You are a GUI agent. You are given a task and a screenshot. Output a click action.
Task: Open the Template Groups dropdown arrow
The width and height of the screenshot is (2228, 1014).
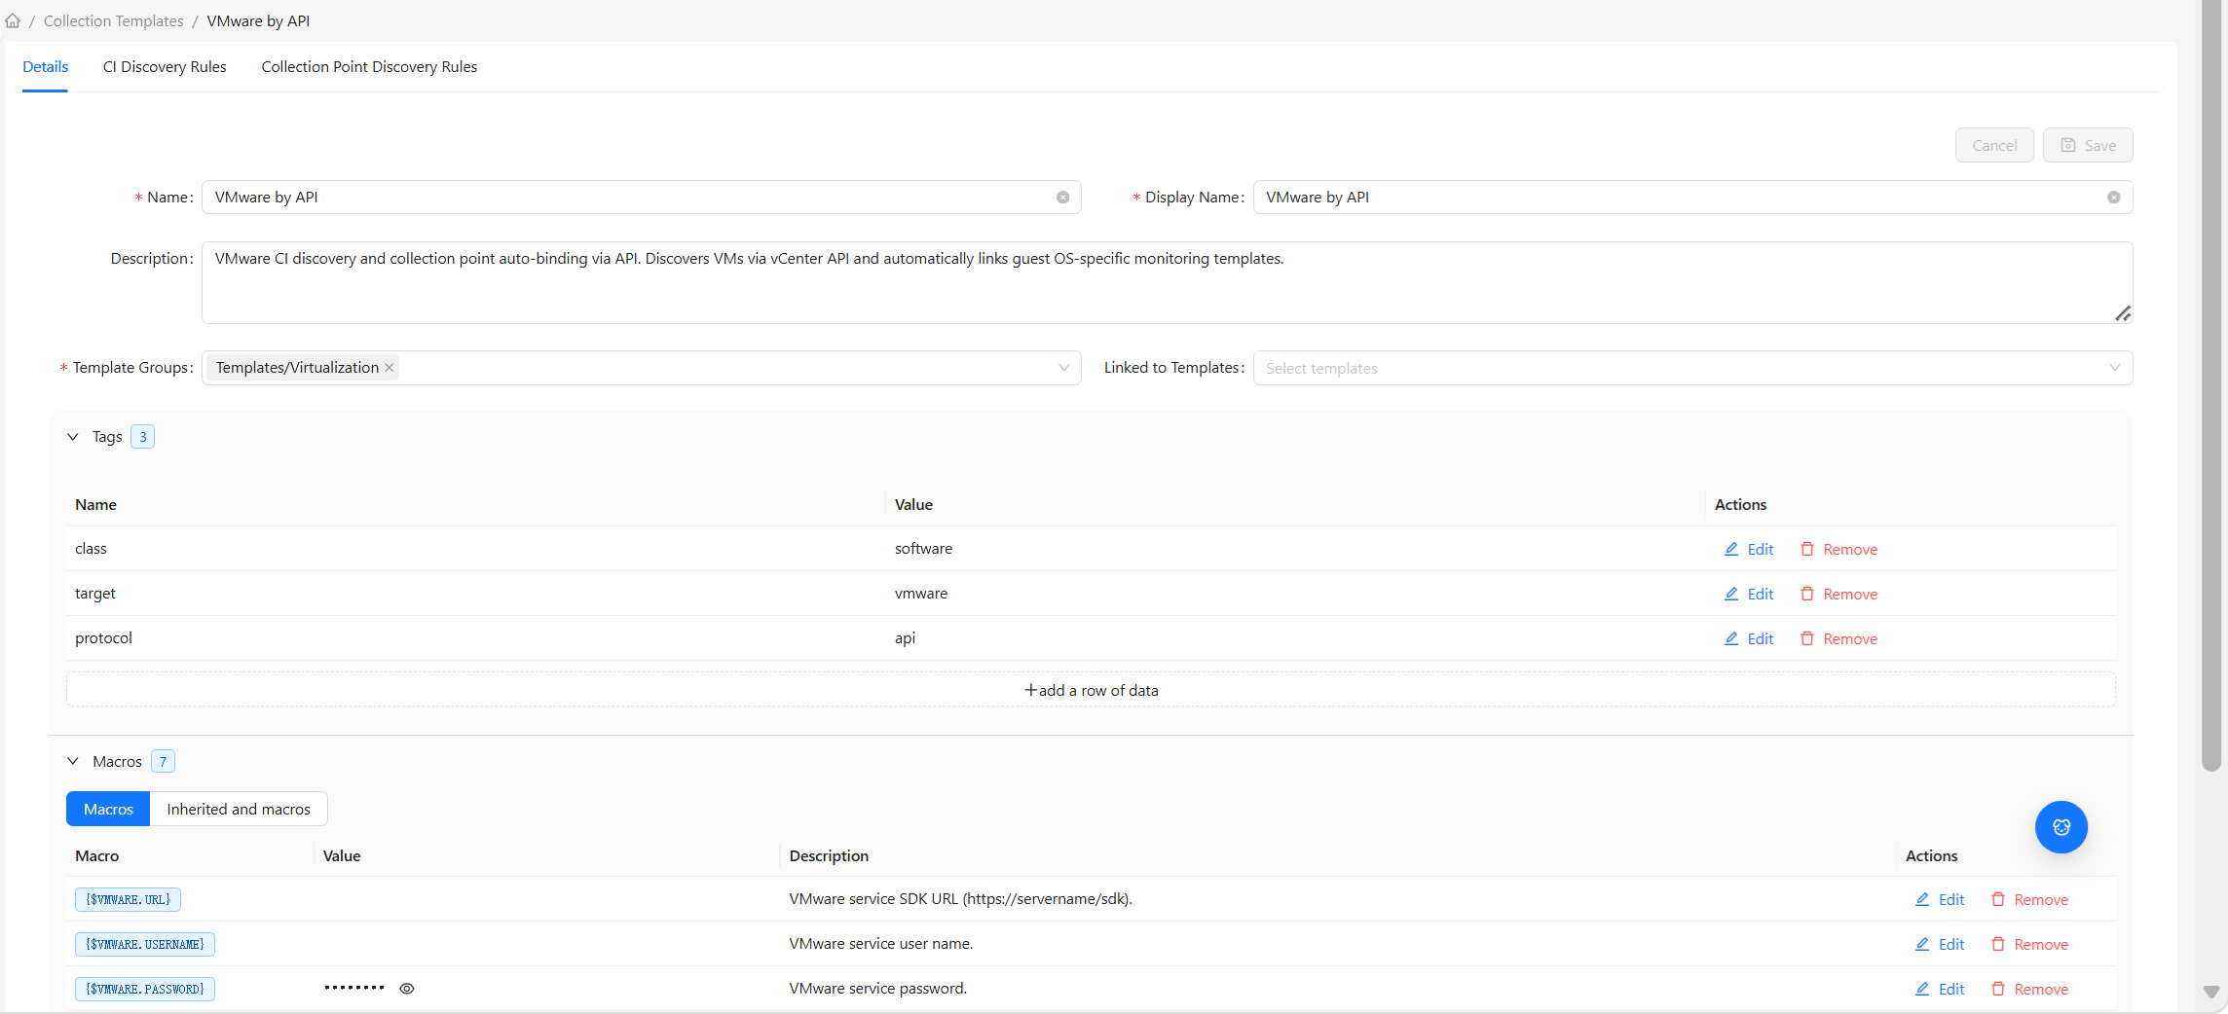[x=1063, y=368]
